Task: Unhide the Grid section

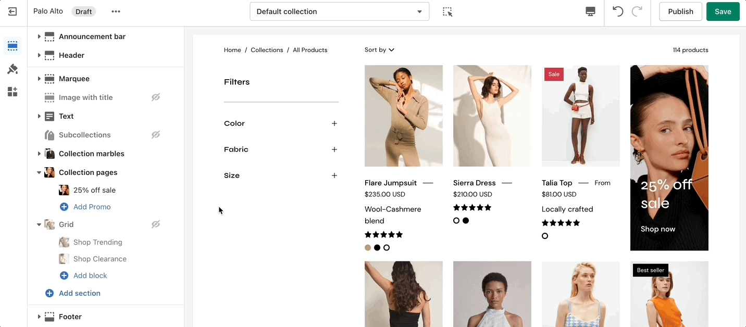Action: click(x=155, y=224)
